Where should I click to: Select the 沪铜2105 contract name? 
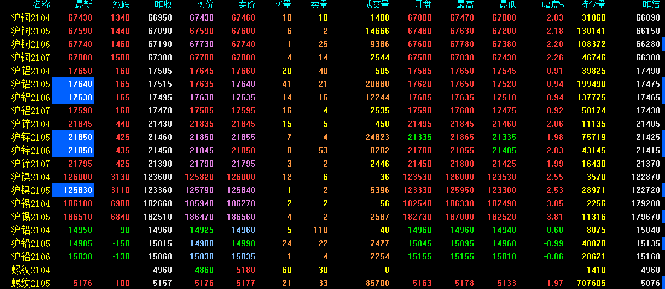coord(31,31)
